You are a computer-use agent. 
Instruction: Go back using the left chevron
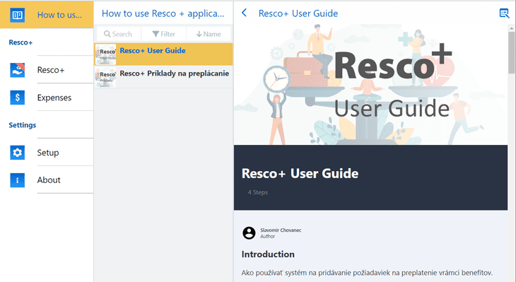[x=244, y=13]
